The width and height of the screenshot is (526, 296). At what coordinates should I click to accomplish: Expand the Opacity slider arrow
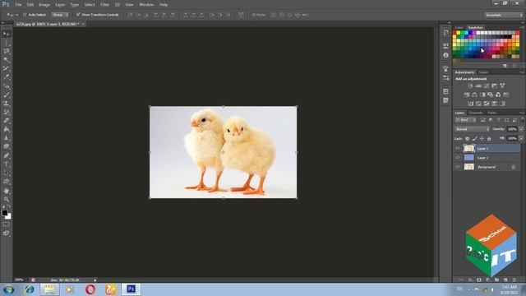[521, 129]
